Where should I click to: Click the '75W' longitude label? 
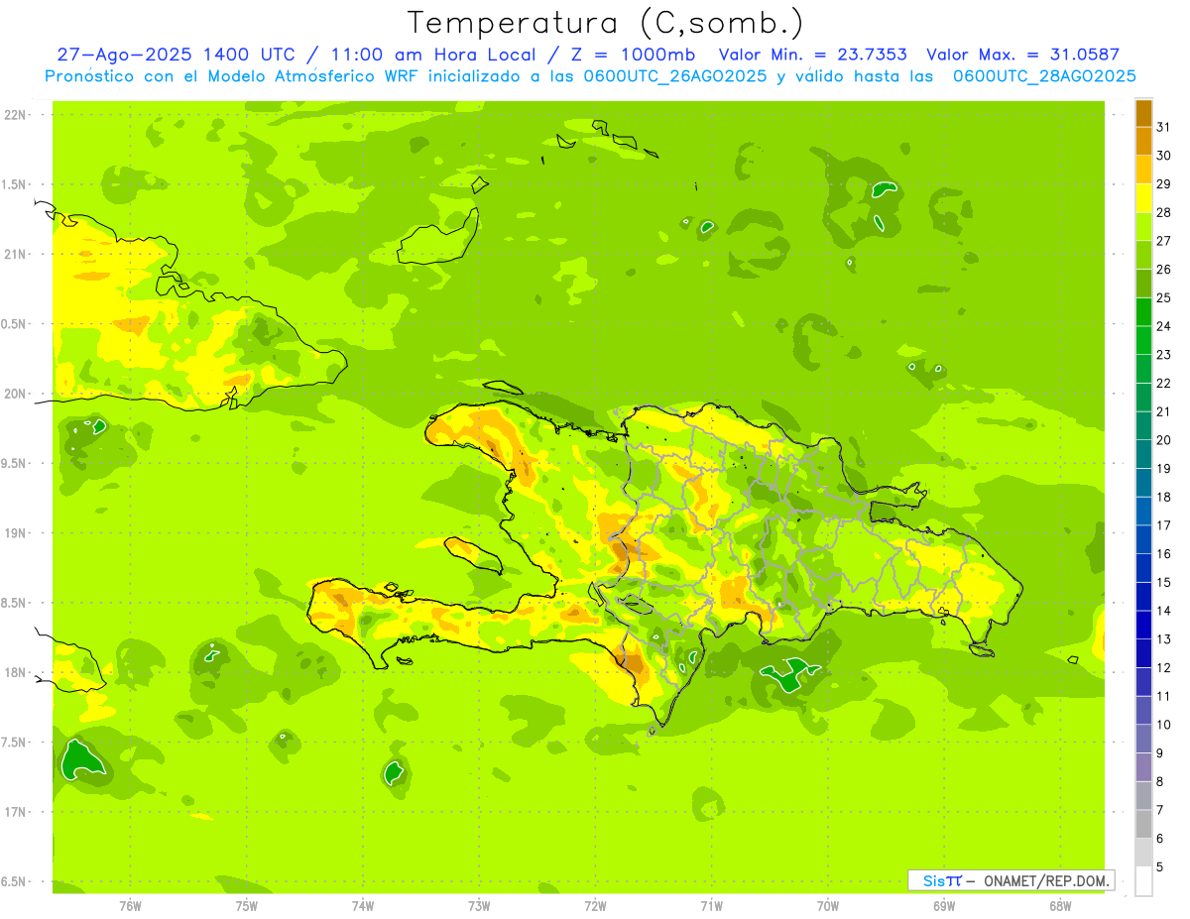tap(247, 905)
